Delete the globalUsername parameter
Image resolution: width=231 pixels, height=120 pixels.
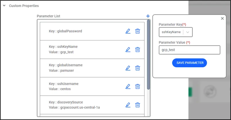pos(138,68)
